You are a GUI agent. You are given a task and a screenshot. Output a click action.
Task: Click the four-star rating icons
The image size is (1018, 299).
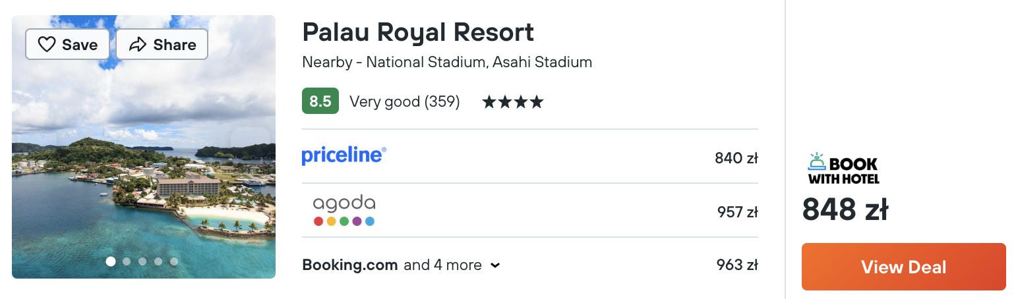(513, 102)
